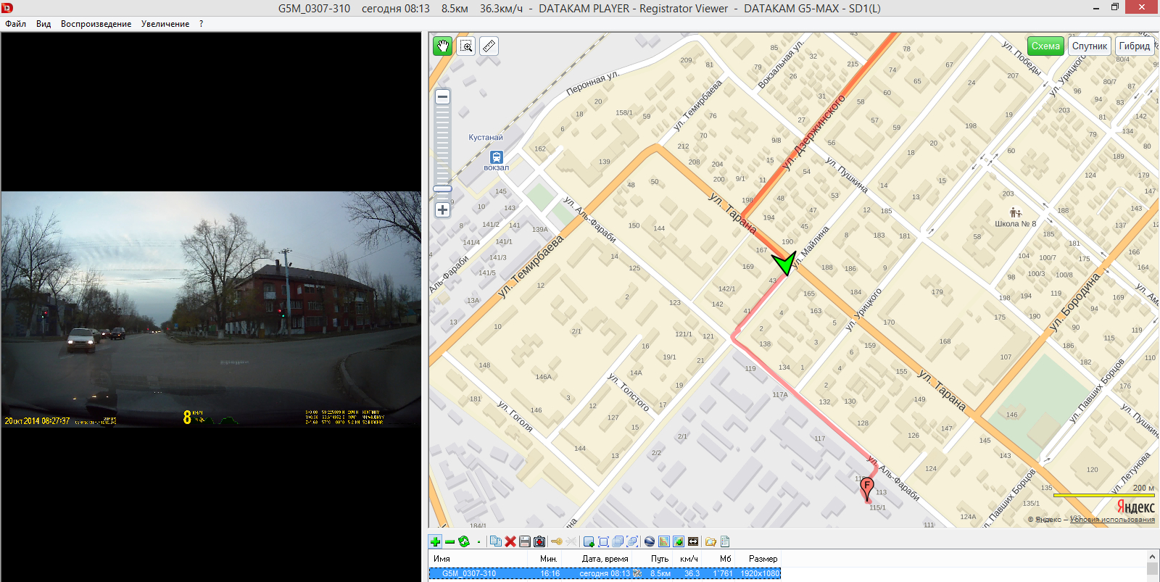Click the red X delete icon
The height and width of the screenshot is (582, 1160).
coord(510,541)
